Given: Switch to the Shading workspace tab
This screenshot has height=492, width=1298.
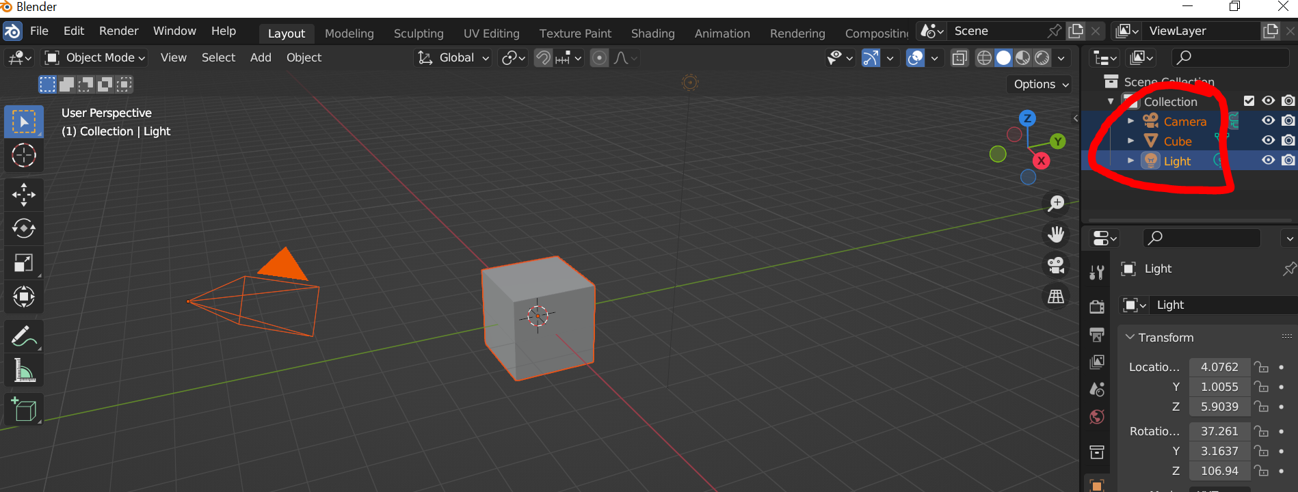Looking at the screenshot, I should [x=652, y=33].
